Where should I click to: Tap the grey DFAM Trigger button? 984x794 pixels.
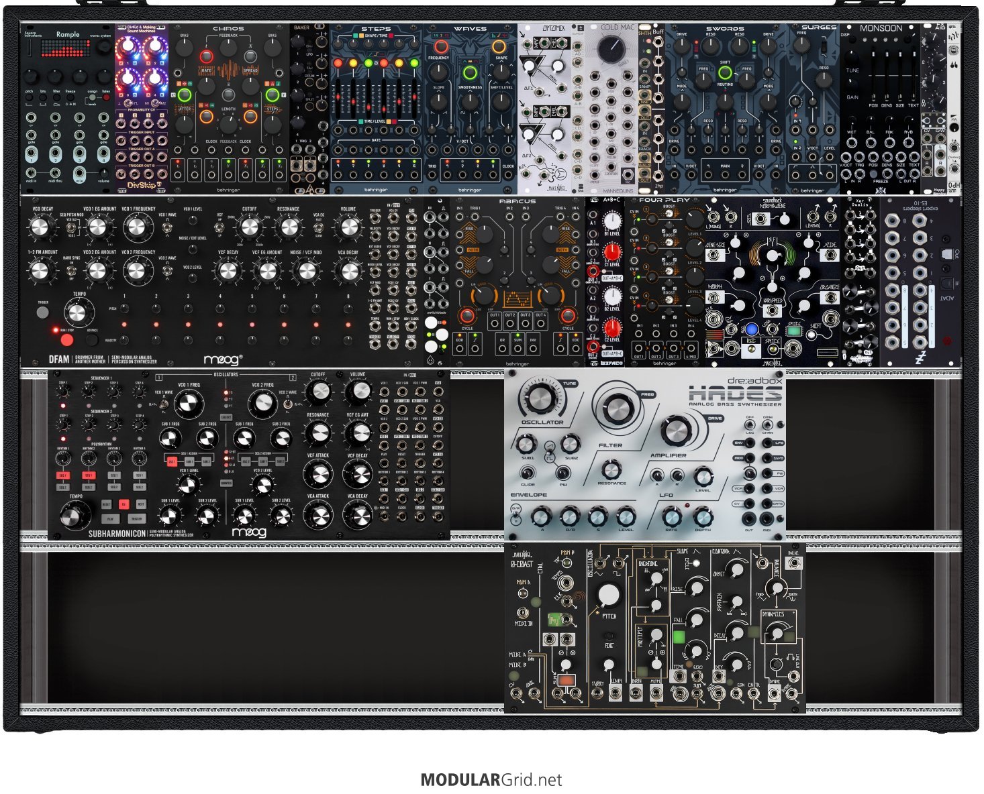coord(42,313)
